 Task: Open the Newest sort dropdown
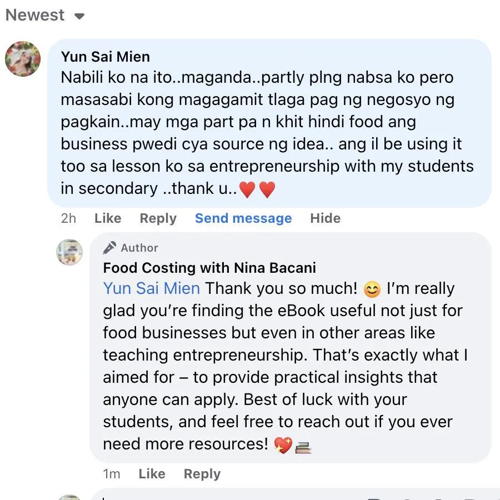[45, 15]
